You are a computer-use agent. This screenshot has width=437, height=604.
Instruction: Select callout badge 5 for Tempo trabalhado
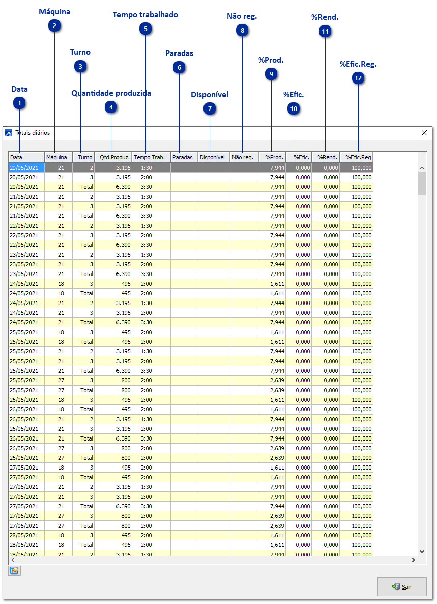145,29
